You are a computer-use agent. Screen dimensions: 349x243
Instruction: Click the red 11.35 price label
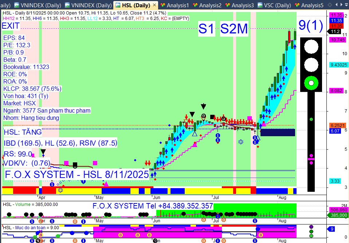(x=336, y=26)
